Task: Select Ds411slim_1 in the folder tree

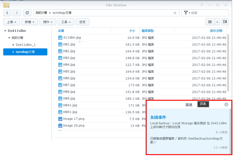Action: (26, 45)
